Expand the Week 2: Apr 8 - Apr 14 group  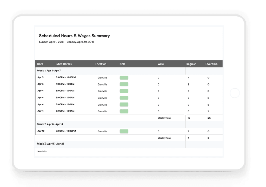(x=50, y=124)
